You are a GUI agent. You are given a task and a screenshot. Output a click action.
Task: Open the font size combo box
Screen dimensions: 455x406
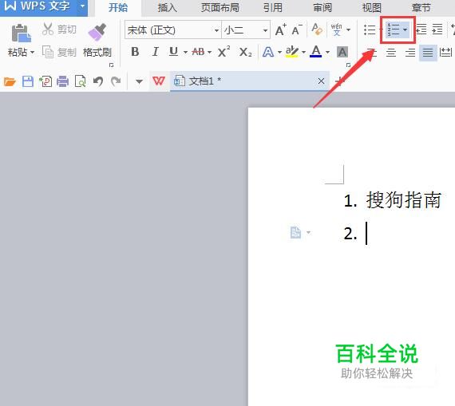point(246,30)
